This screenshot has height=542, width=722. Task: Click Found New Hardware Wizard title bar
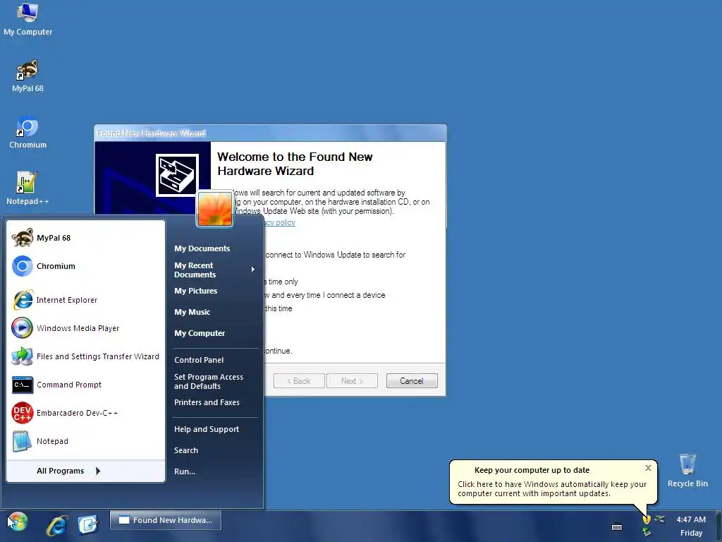pos(270,133)
